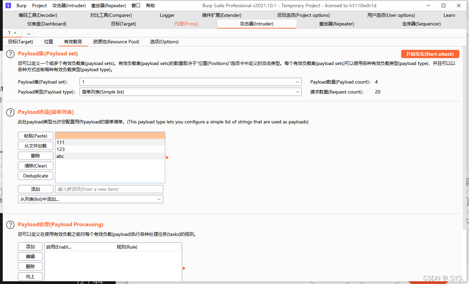This screenshot has height=284, width=469.
Task: Click 开始攻击(Start attack) button
Action: coord(430,54)
